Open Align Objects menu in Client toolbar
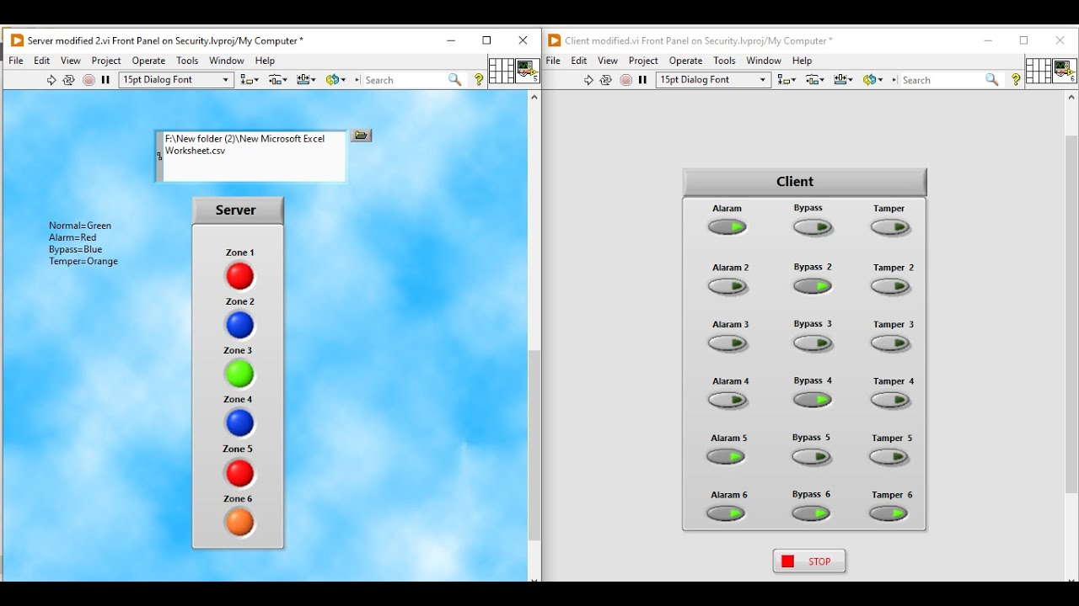Viewport: 1079px width, 606px height. 786,80
